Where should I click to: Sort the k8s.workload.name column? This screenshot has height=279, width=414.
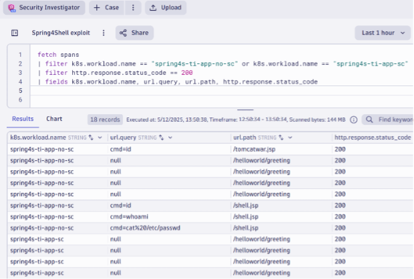coord(90,137)
